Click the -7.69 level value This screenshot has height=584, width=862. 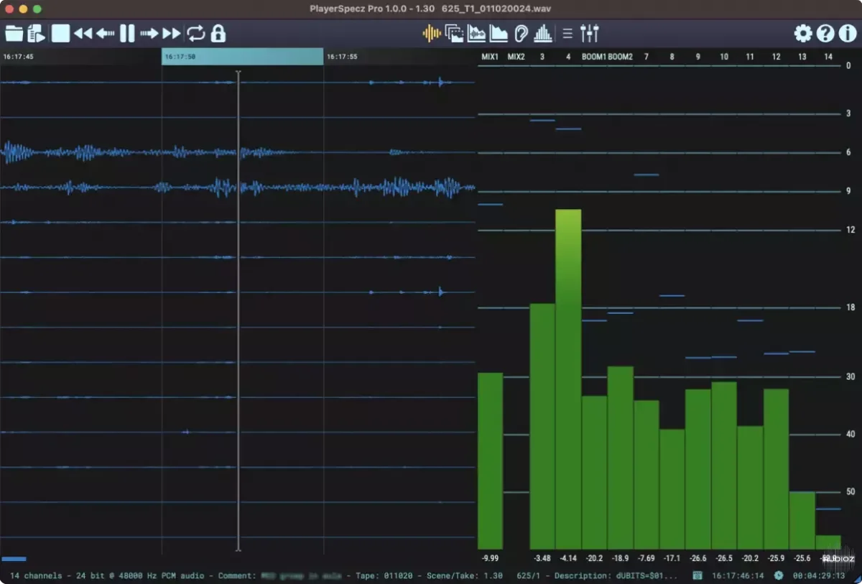[646, 558]
